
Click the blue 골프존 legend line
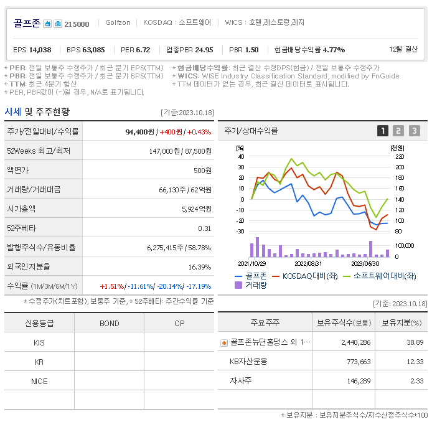pyautogui.click(x=238, y=276)
